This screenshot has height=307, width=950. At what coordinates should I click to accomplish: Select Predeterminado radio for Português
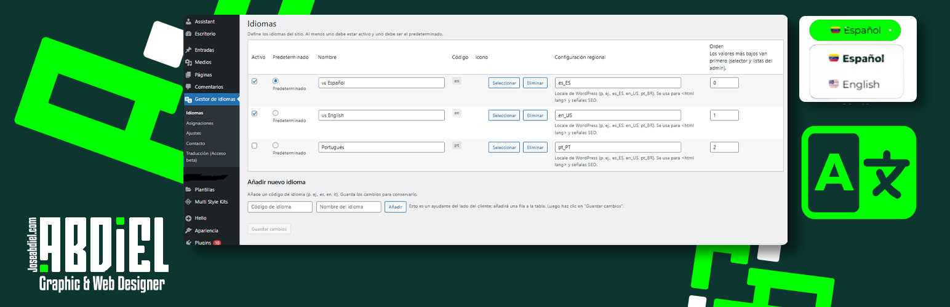[x=275, y=146]
